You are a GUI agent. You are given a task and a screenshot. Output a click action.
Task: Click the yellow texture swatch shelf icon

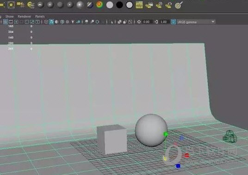[x=139, y=5]
